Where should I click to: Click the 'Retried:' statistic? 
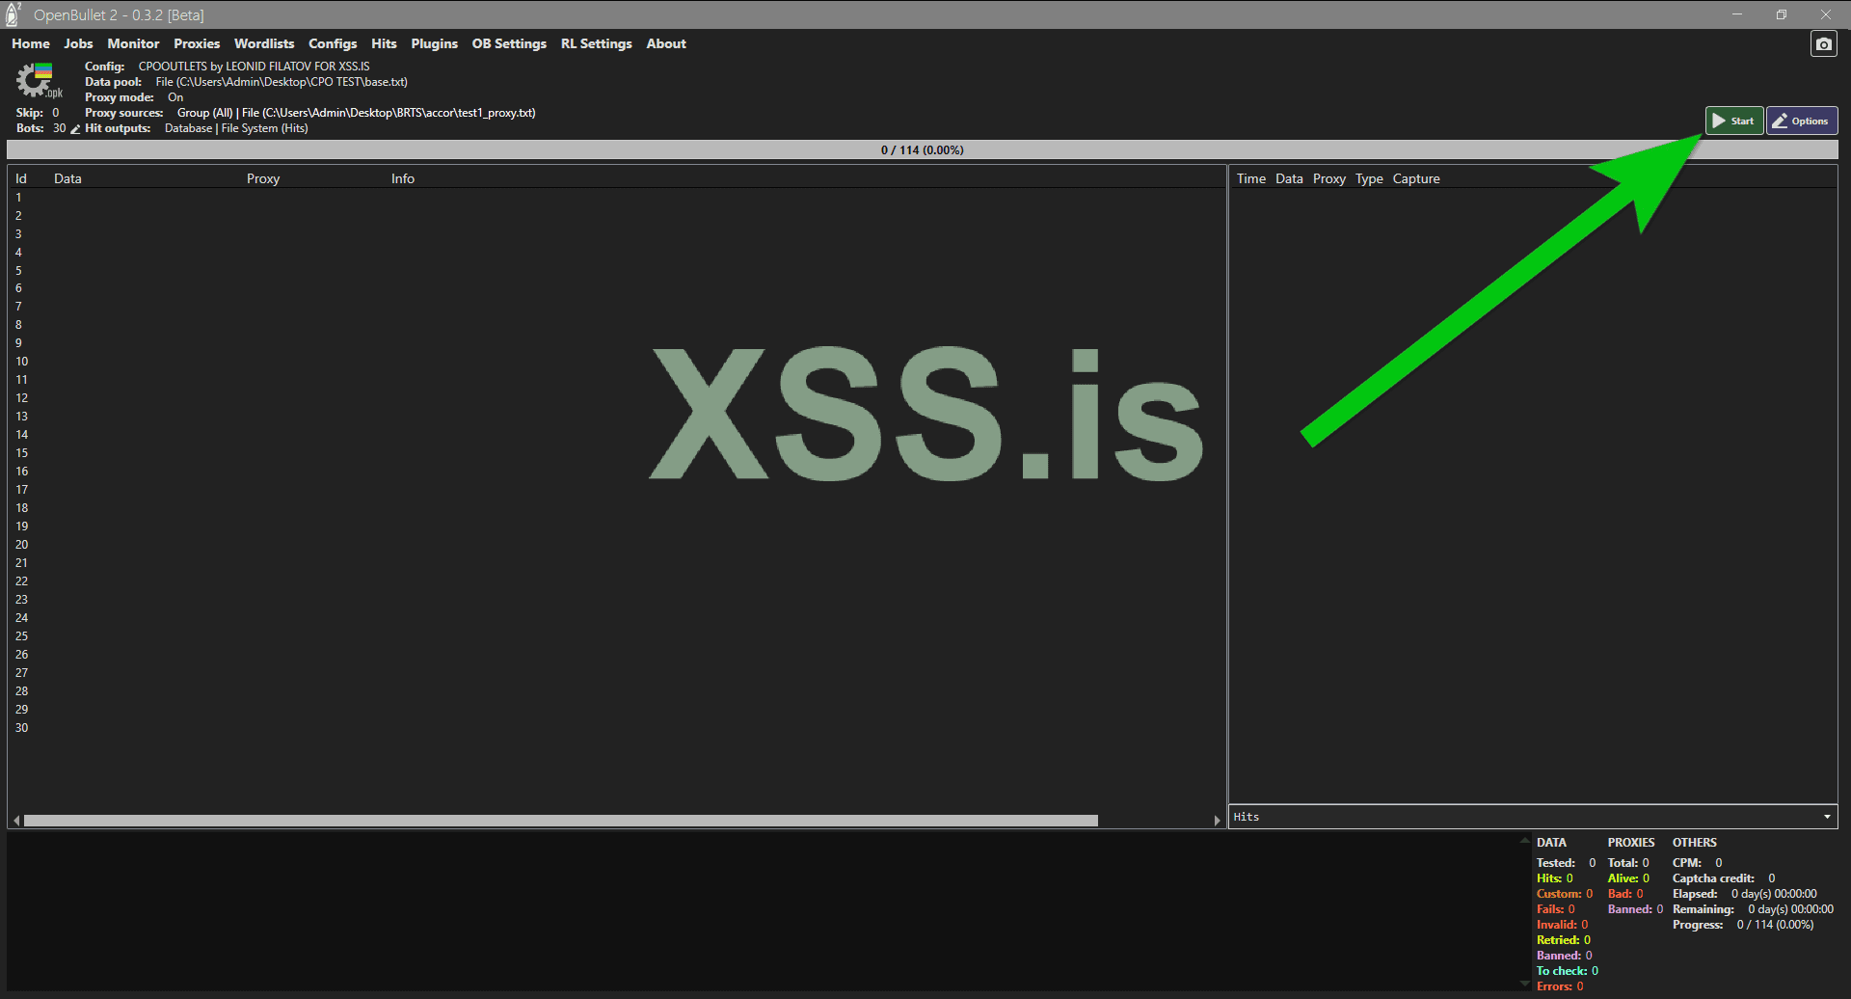pyautogui.click(x=1564, y=940)
